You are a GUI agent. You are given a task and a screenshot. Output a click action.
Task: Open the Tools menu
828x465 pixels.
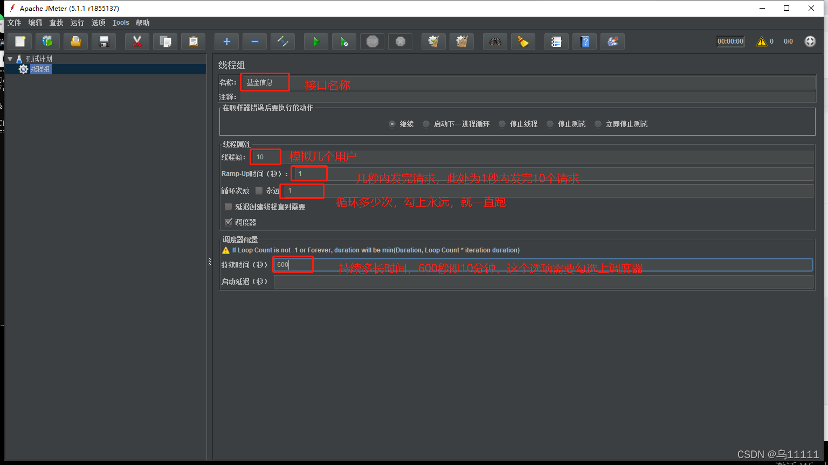(x=121, y=23)
